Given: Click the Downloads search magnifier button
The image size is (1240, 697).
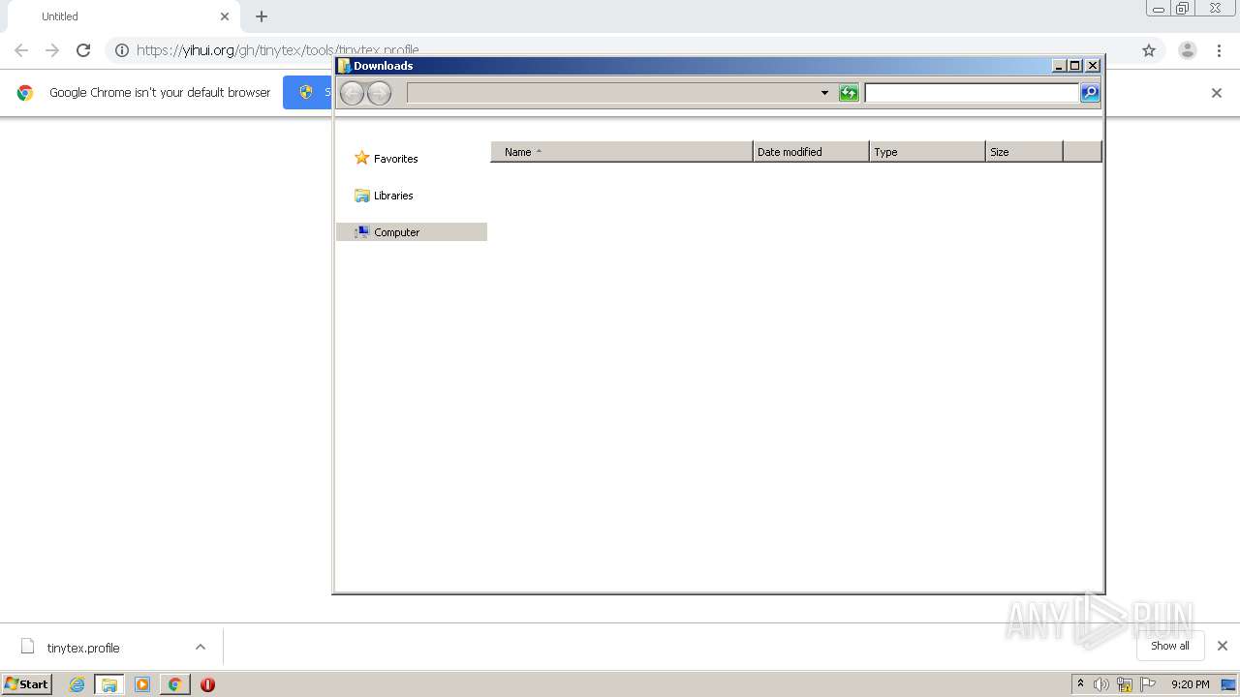Looking at the screenshot, I should coord(1090,93).
